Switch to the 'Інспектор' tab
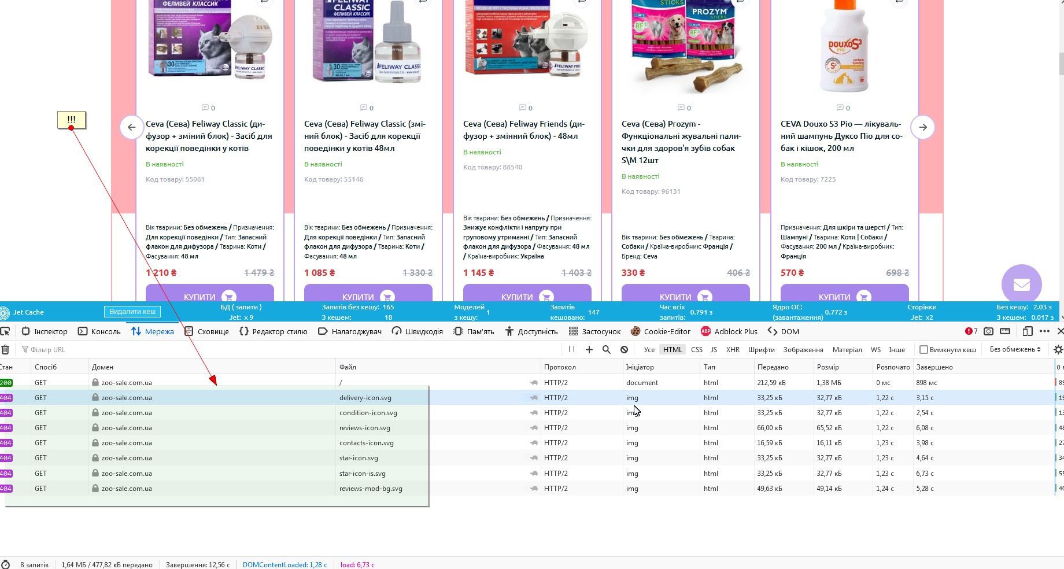1064x569 pixels. click(x=45, y=331)
